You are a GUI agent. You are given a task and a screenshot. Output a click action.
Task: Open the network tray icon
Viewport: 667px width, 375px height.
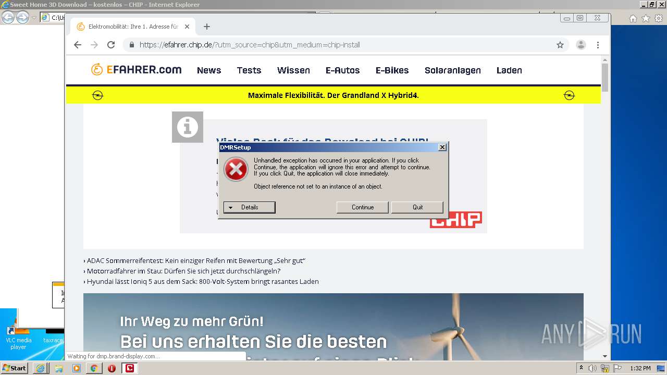pyautogui.click(x=605, y=368)
